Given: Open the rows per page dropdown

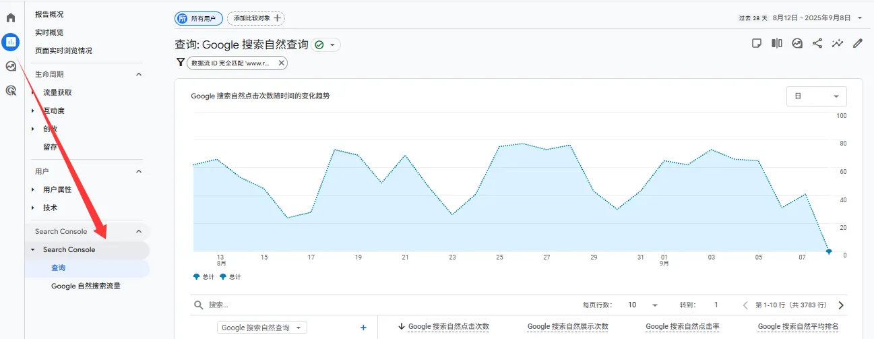Looking at the screenshot, I should [x=644, y=305].
